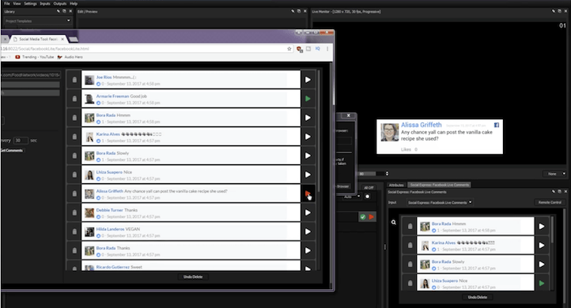
Task: Play Bora Rada Slowly comment in browser
Action: [308, 156]
